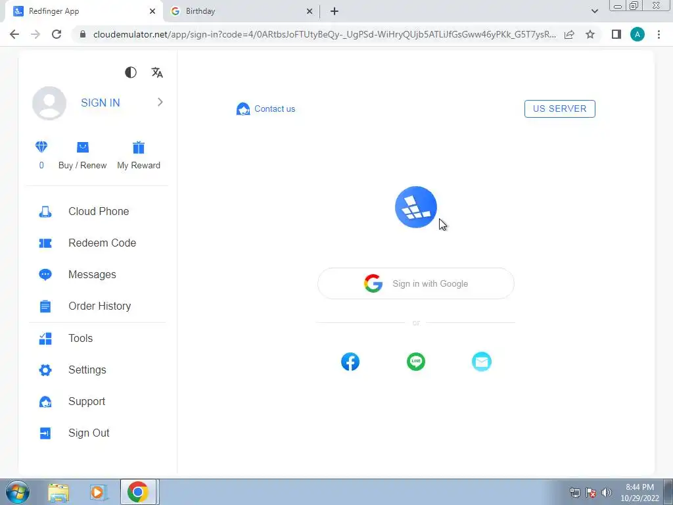Open the Windows Start button
This screenshot has height=505, width=673.
pyautogui.click(x=18, y=492)
